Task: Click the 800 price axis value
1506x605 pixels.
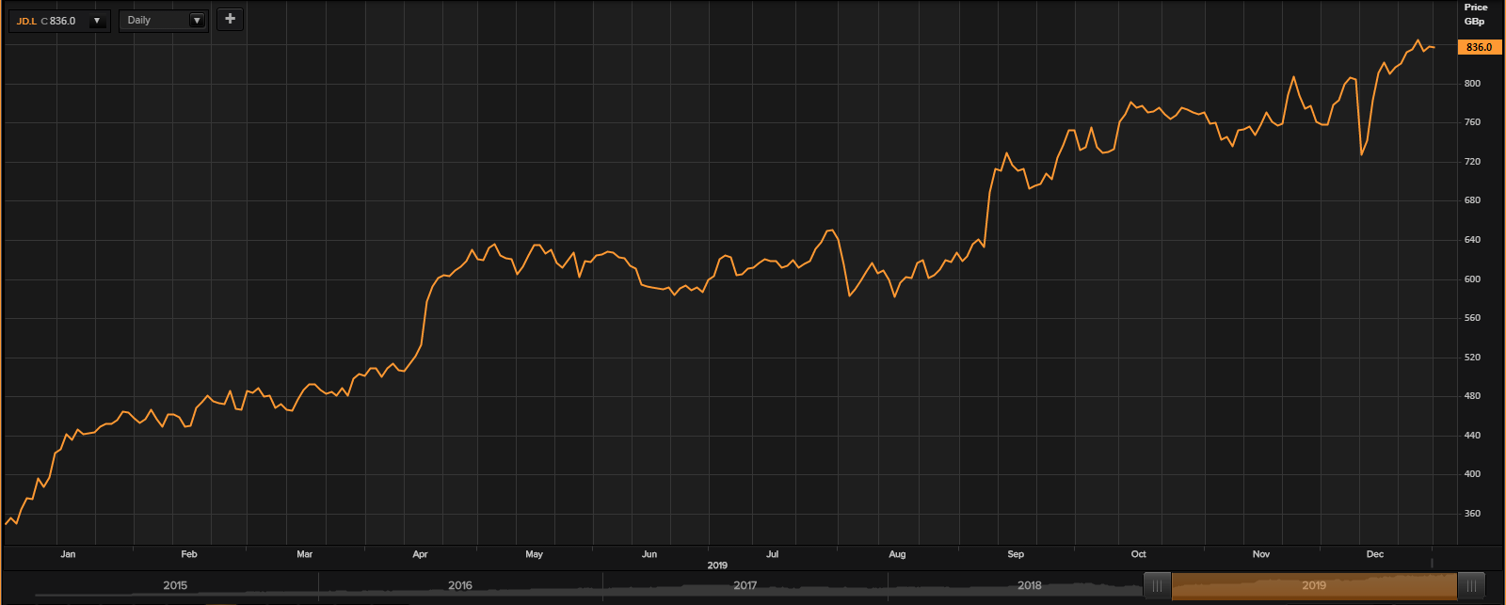Action: coord(1472,84)
